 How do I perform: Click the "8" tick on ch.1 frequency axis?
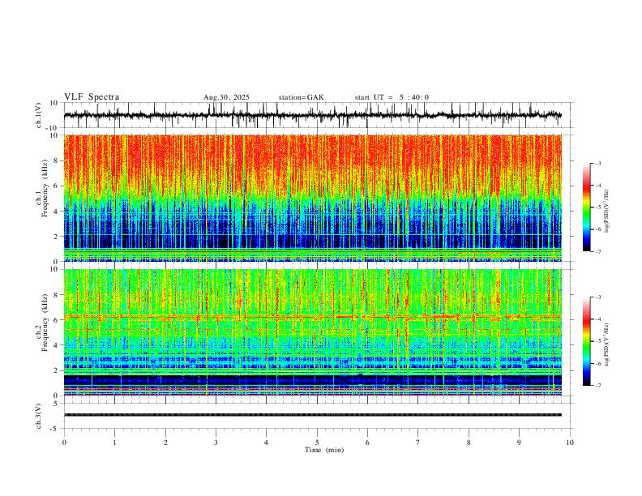[x=56, y=160]
